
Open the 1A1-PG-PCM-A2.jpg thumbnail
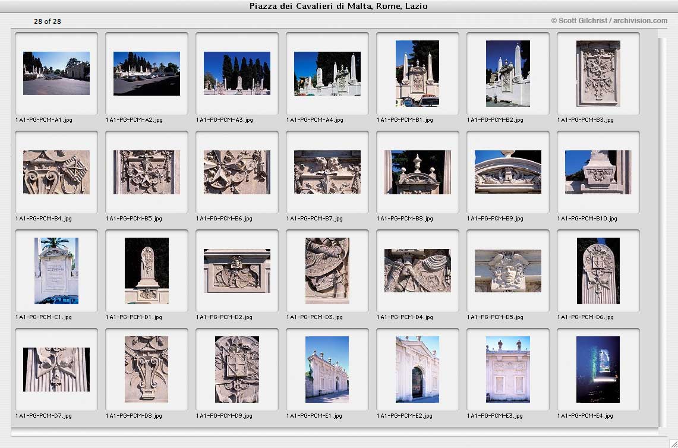pyautogui.click(x=147, y=74)
